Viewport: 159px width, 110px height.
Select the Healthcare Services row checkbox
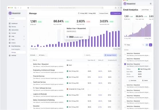coord(31,83)
